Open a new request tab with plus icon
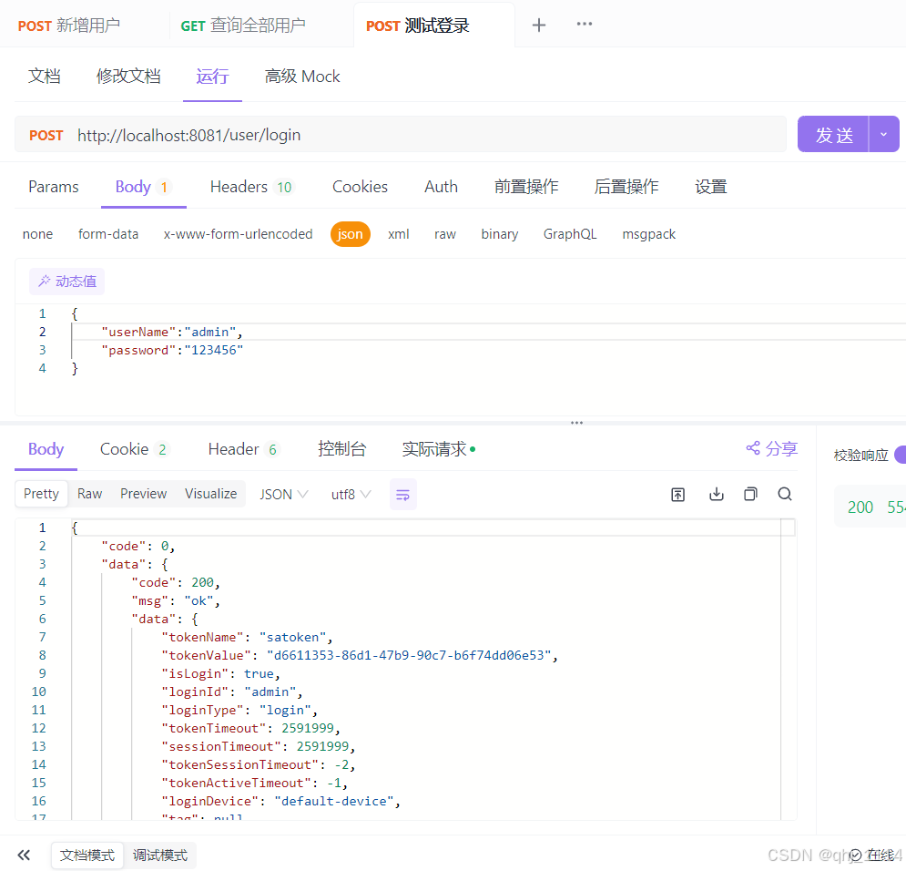Viewport: 906px width, 871px height. (538, 25)
